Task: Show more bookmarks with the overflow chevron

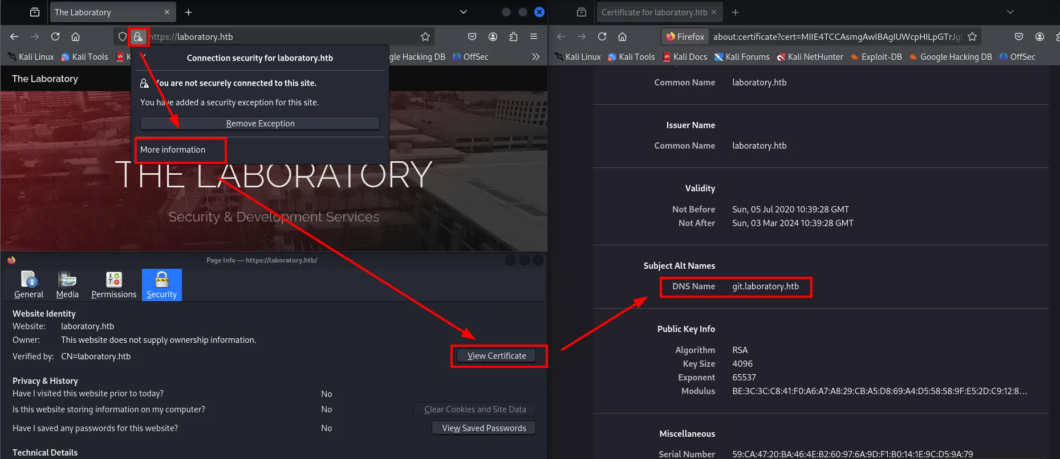Action: pos(535,57)
